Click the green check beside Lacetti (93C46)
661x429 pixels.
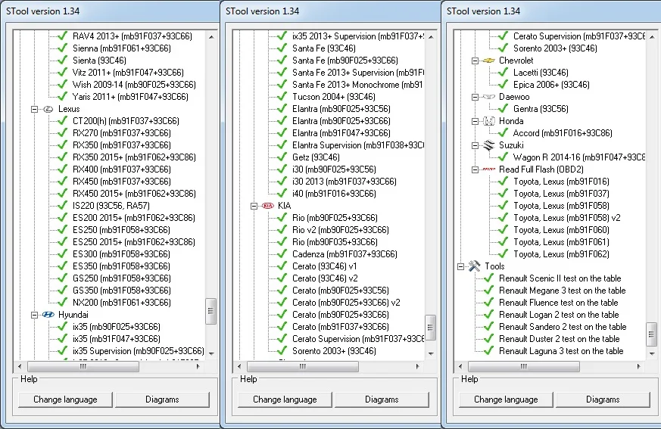(x=503, y=73)
